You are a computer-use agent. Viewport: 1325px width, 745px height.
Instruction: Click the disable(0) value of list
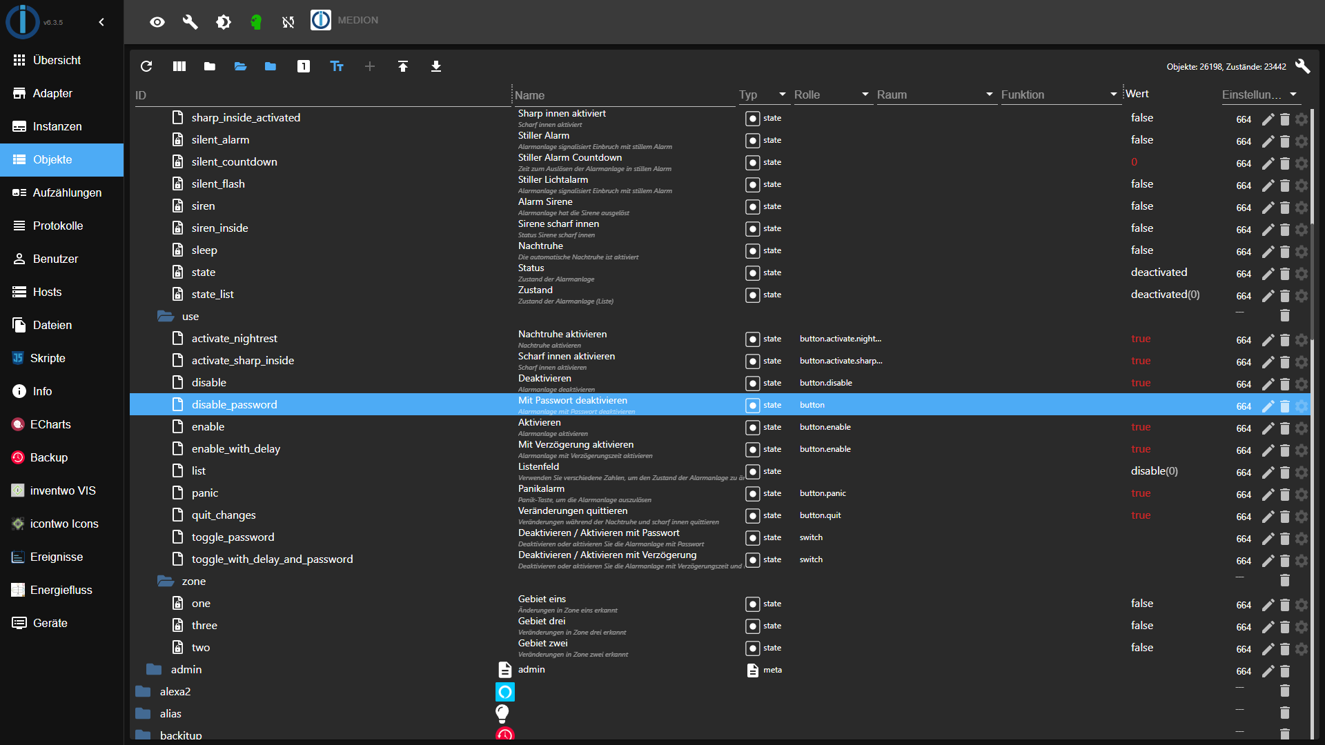pos(1154,470)
